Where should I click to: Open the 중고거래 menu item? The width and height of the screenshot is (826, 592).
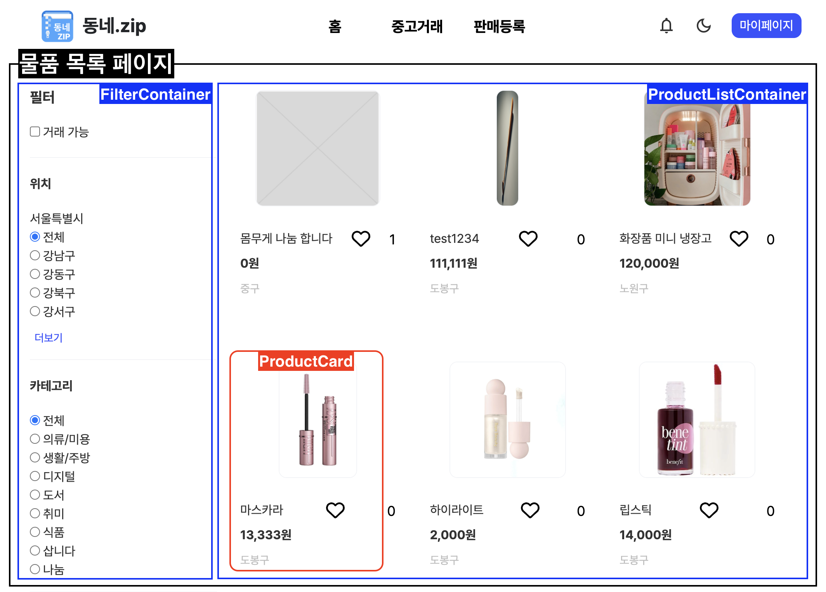click(417, 26)
